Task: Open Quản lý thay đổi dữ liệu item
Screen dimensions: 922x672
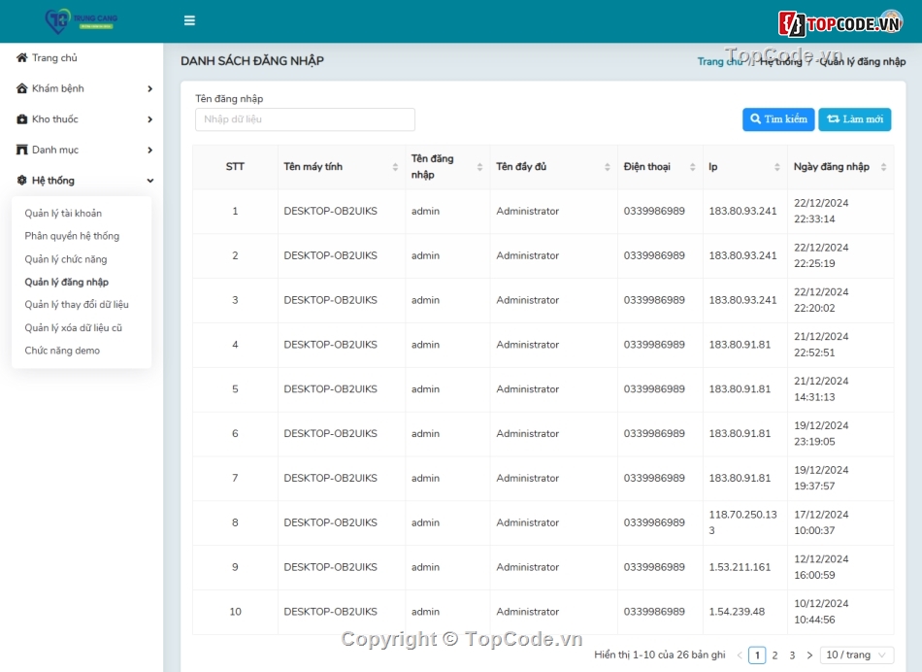Action: [x=77, y=305]
